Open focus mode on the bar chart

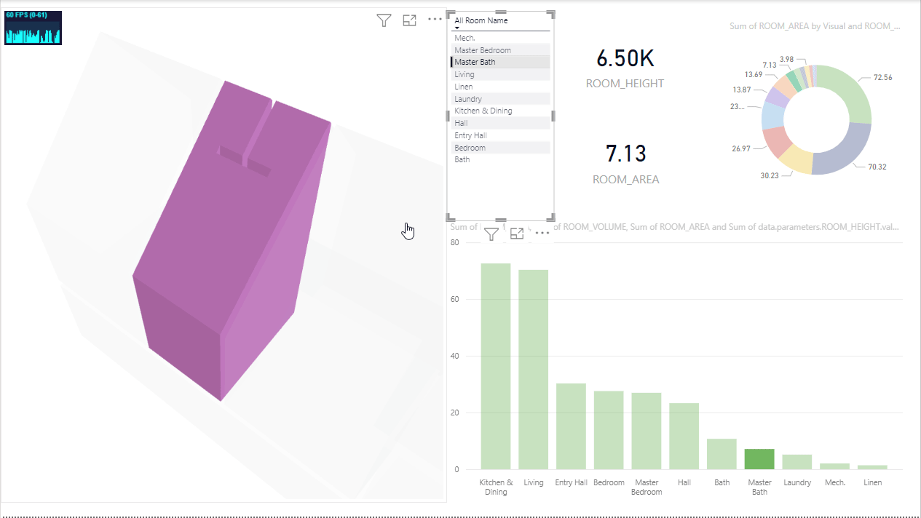coord(517,234)
